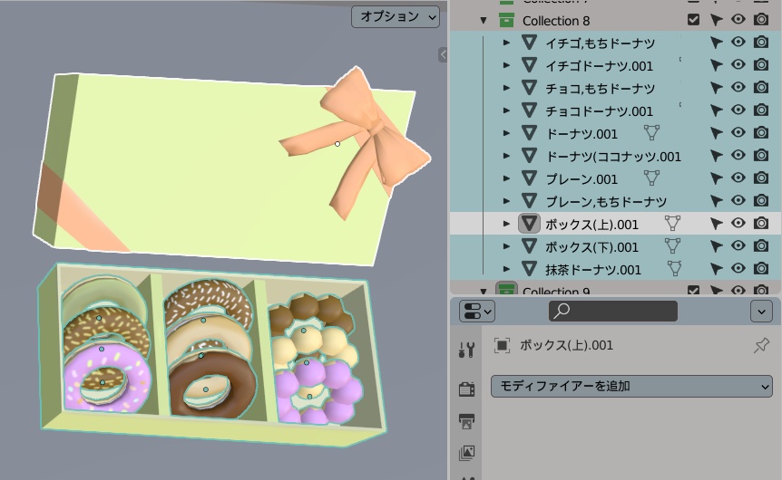The image size is (782, 480).
Task: Toggle render camera for イチゴ,もちドーナツ
Action: click(760, 42)
